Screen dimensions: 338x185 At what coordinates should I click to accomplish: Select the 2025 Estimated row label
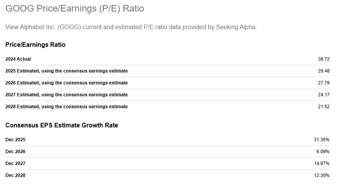(66, 71)
